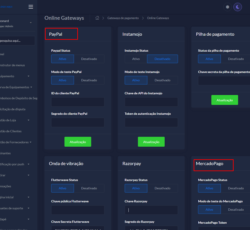Click the logo in the top-left corner
The image size is (250, 230).
coord(7,7)
